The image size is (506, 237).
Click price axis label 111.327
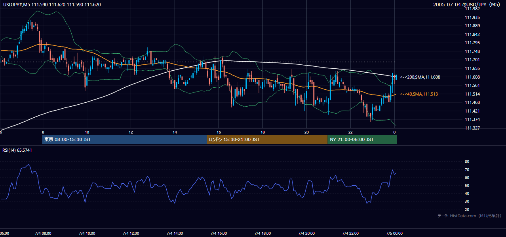(x=472, y=128)
